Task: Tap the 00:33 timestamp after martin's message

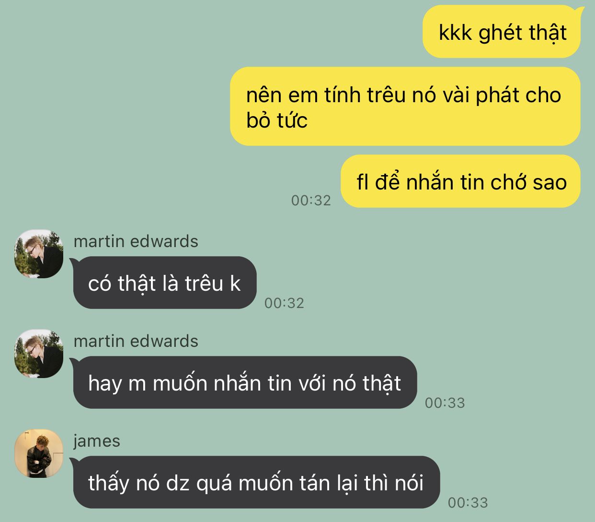Action: tap(445, 403)
